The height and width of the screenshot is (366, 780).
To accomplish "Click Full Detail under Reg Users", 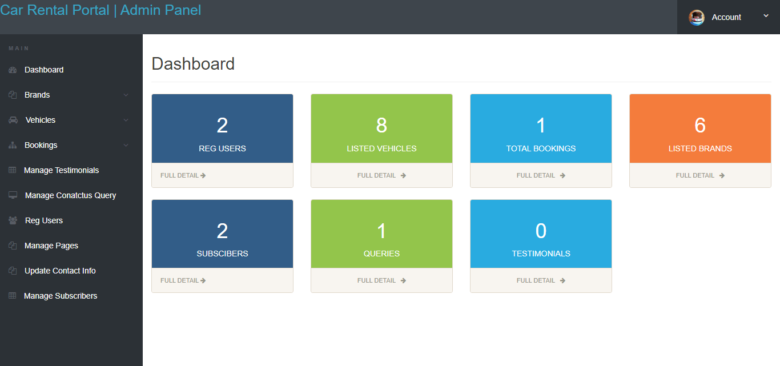I will coord(183,175).
